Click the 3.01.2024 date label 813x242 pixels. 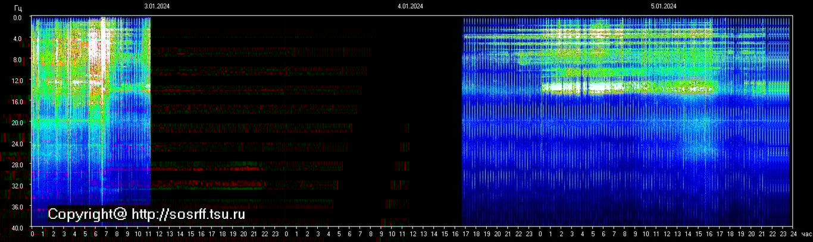tap(157, 7)
